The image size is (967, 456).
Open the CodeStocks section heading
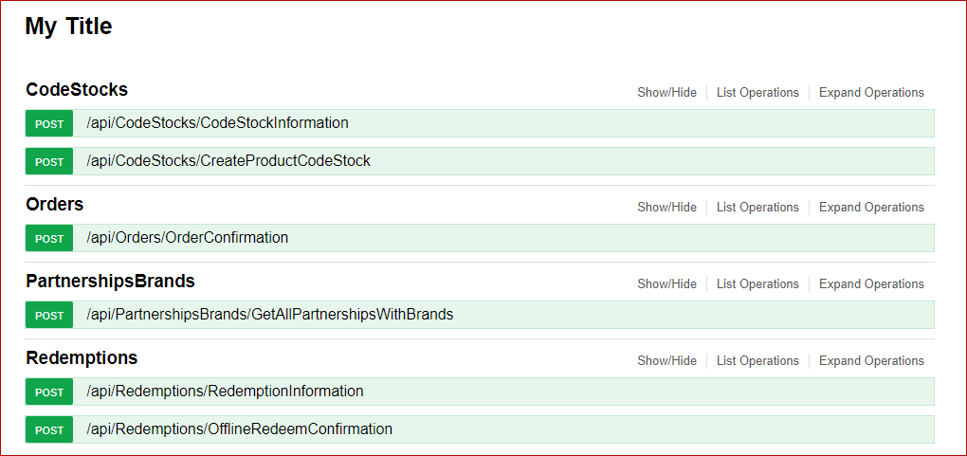pyautogui.click(x=77, y=89)
